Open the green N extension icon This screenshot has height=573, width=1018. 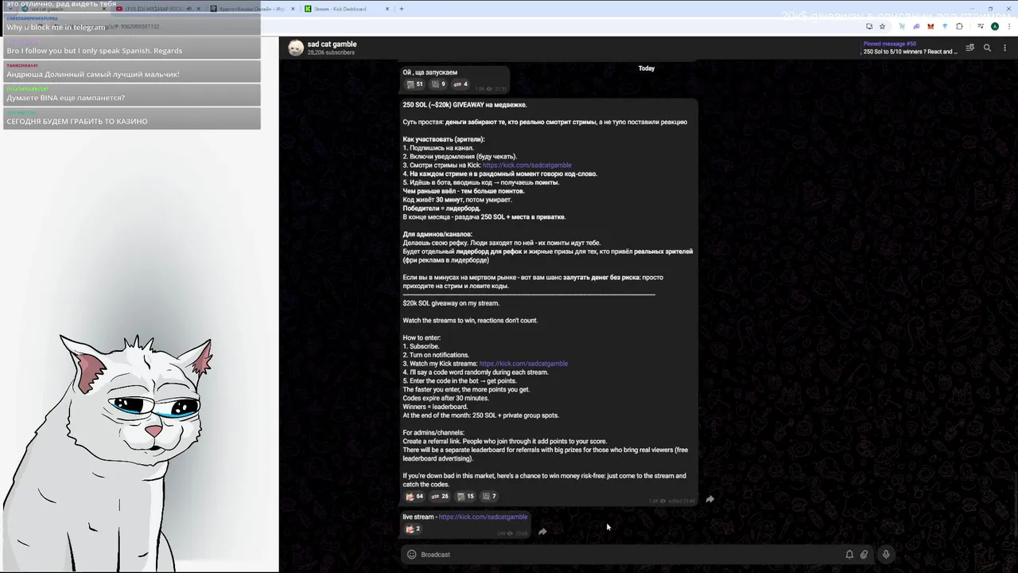(x=902, y=26)
